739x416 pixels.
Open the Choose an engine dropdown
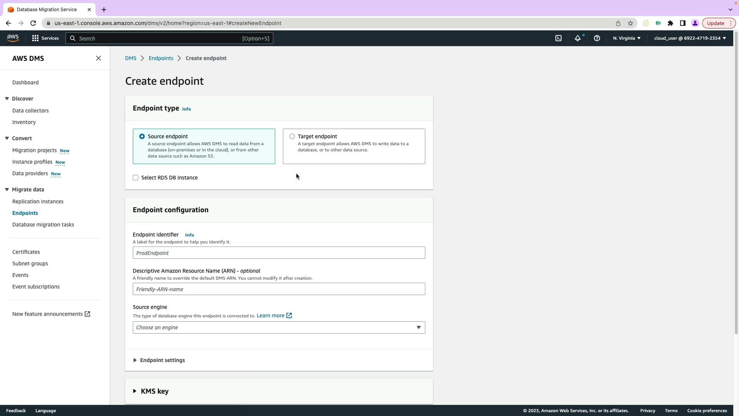(x=279, y=327)
